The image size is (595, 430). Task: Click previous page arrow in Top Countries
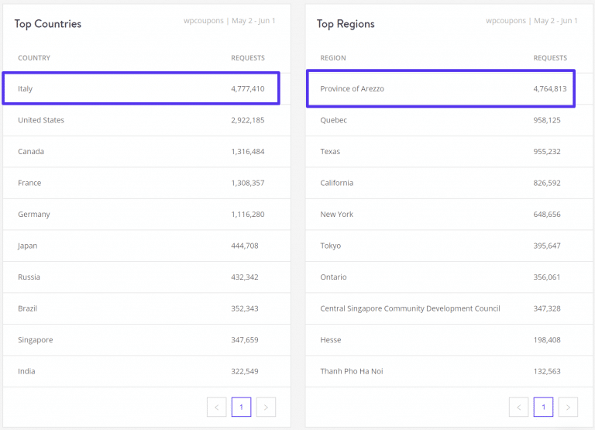pos(217,407)
